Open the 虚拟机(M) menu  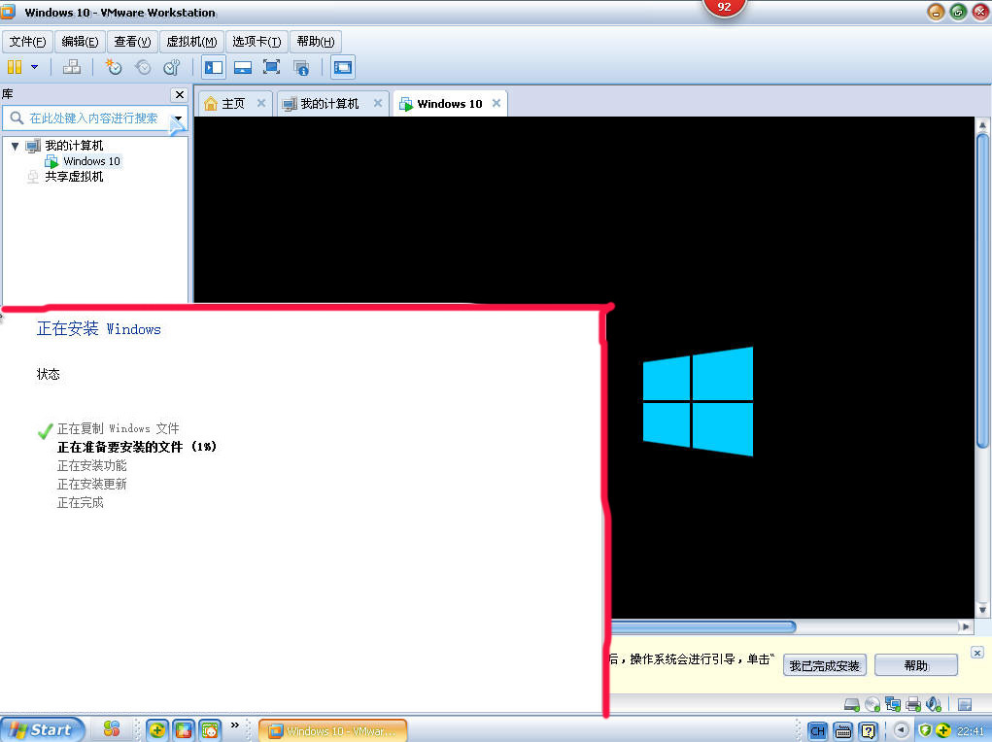pos(191,42)
